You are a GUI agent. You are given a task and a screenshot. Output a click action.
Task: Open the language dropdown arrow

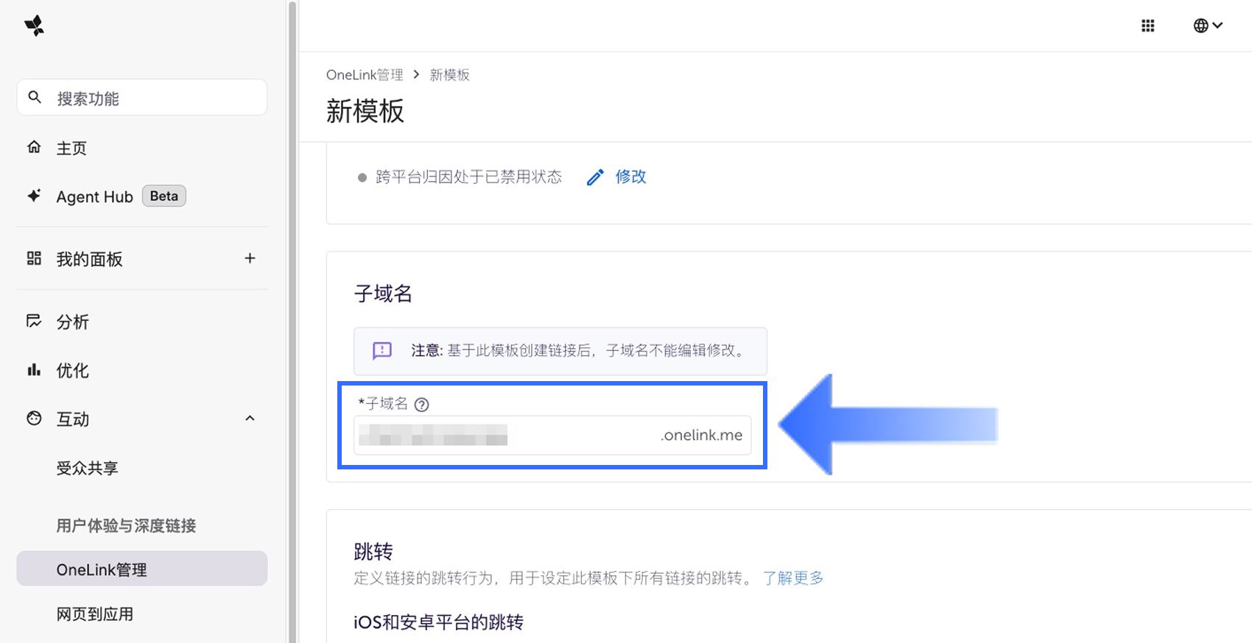click(1218, 26)
